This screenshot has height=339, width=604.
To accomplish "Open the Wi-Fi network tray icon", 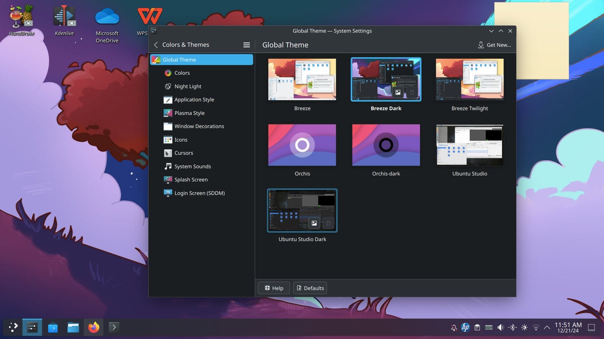I will tap(536, 327).
